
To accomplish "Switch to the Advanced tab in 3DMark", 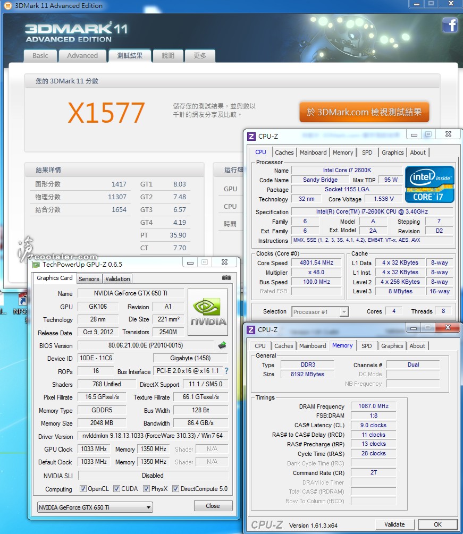I will tap(82, 55).
